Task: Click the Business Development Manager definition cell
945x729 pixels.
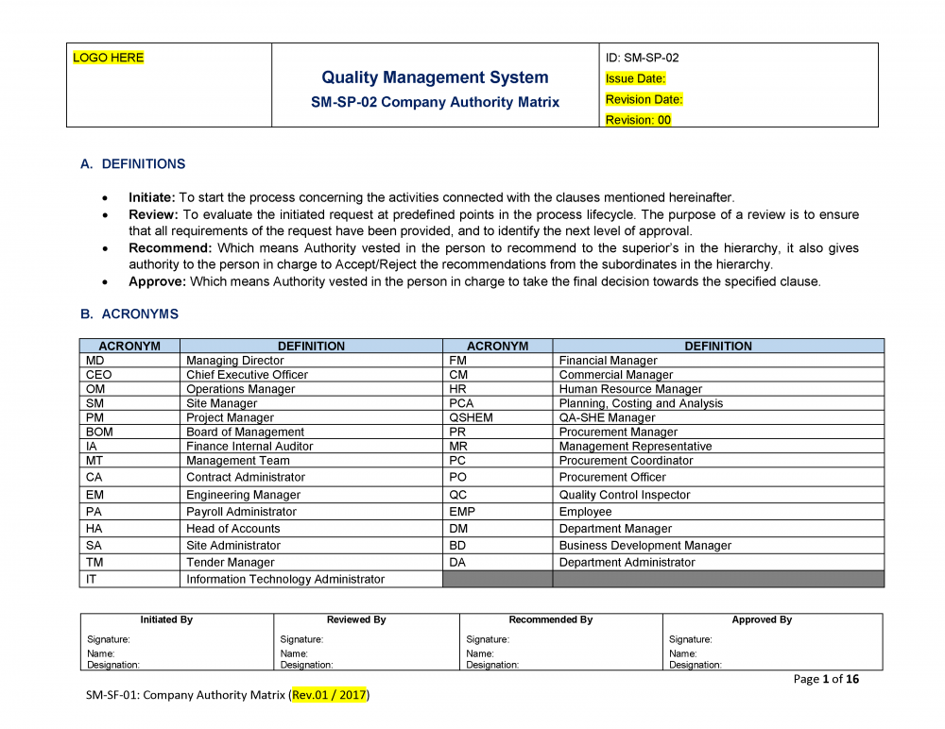Action: click(x=644, y=545)
